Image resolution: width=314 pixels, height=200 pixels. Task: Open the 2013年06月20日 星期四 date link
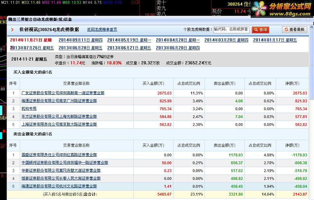click(x=178, y=48)
